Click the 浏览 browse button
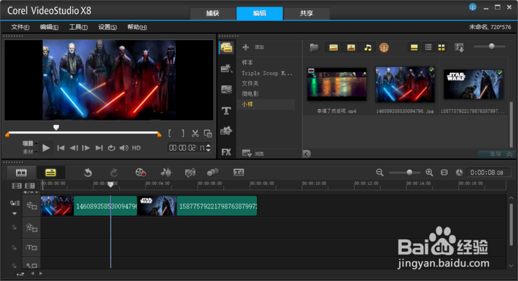Image resolution: width=518 pixels, height=281 pixels. click(x=253, y=153)
